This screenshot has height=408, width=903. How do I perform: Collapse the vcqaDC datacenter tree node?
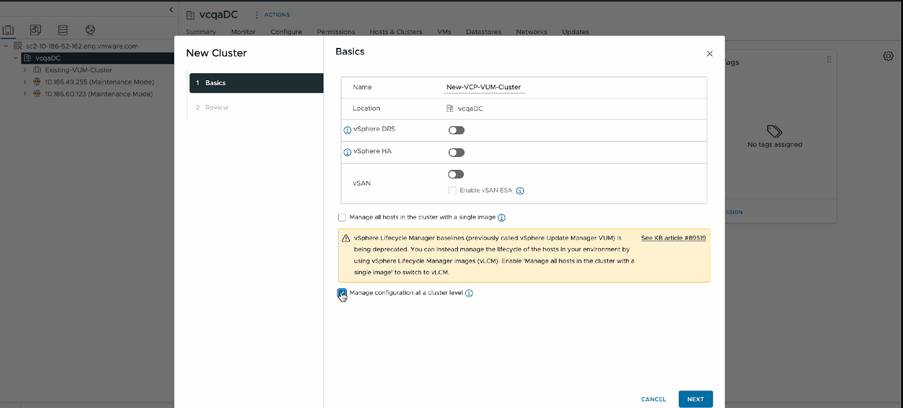[x=15, y=58]
